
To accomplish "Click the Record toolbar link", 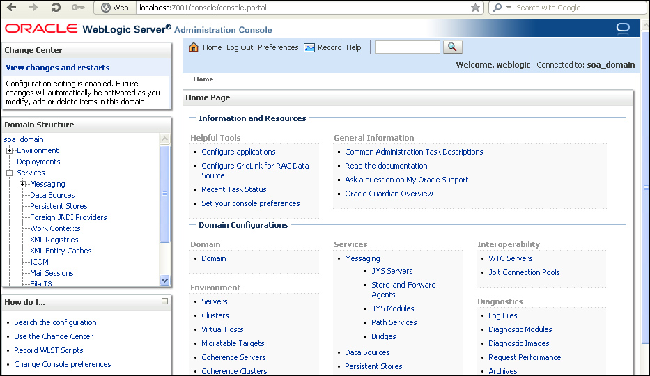I will (x=330, y=47).
